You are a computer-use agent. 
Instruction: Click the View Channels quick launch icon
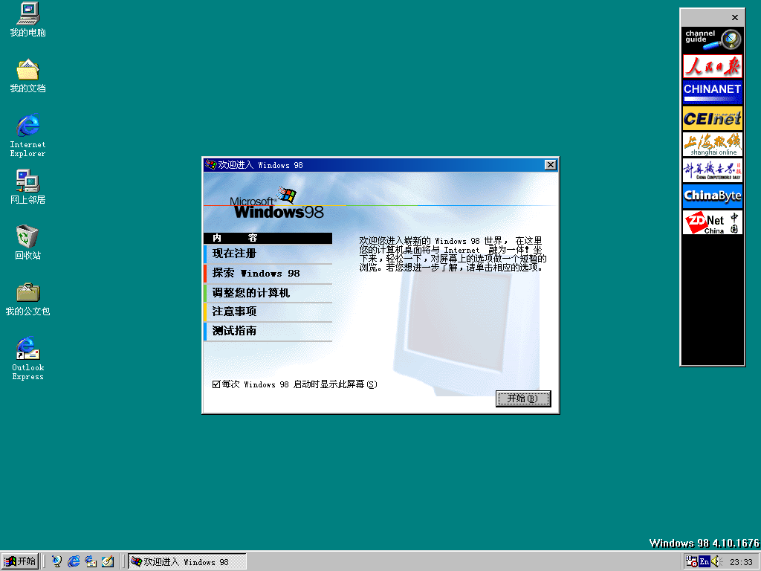click(x=57, y=561)
